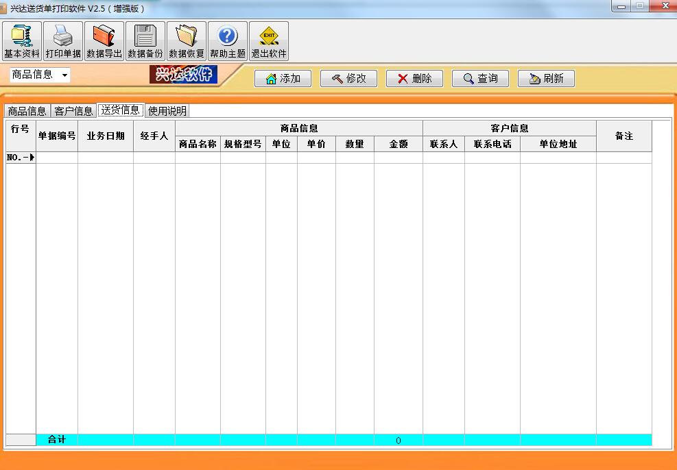Select the NO.- row indicator cell
The width and height of the screenshot is (677, 470).
pyautogui.click(x=21, y=158)
